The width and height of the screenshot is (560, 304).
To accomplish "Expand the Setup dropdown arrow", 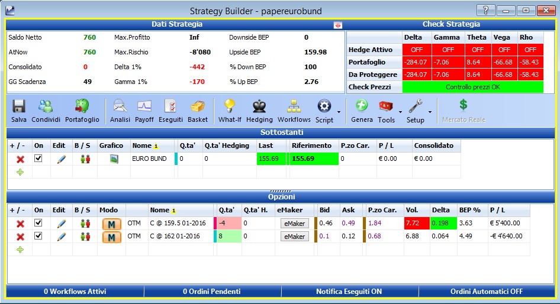I will click(x=430, y=112).
